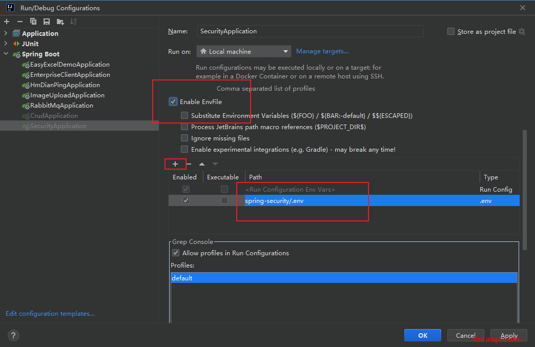Save configuration using the floppy icon

(x=47, y=22)
